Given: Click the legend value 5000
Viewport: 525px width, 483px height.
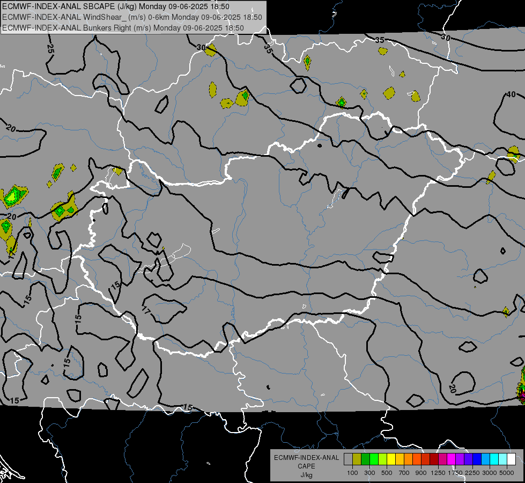Looking at the screenshot, I should (507, 473).
